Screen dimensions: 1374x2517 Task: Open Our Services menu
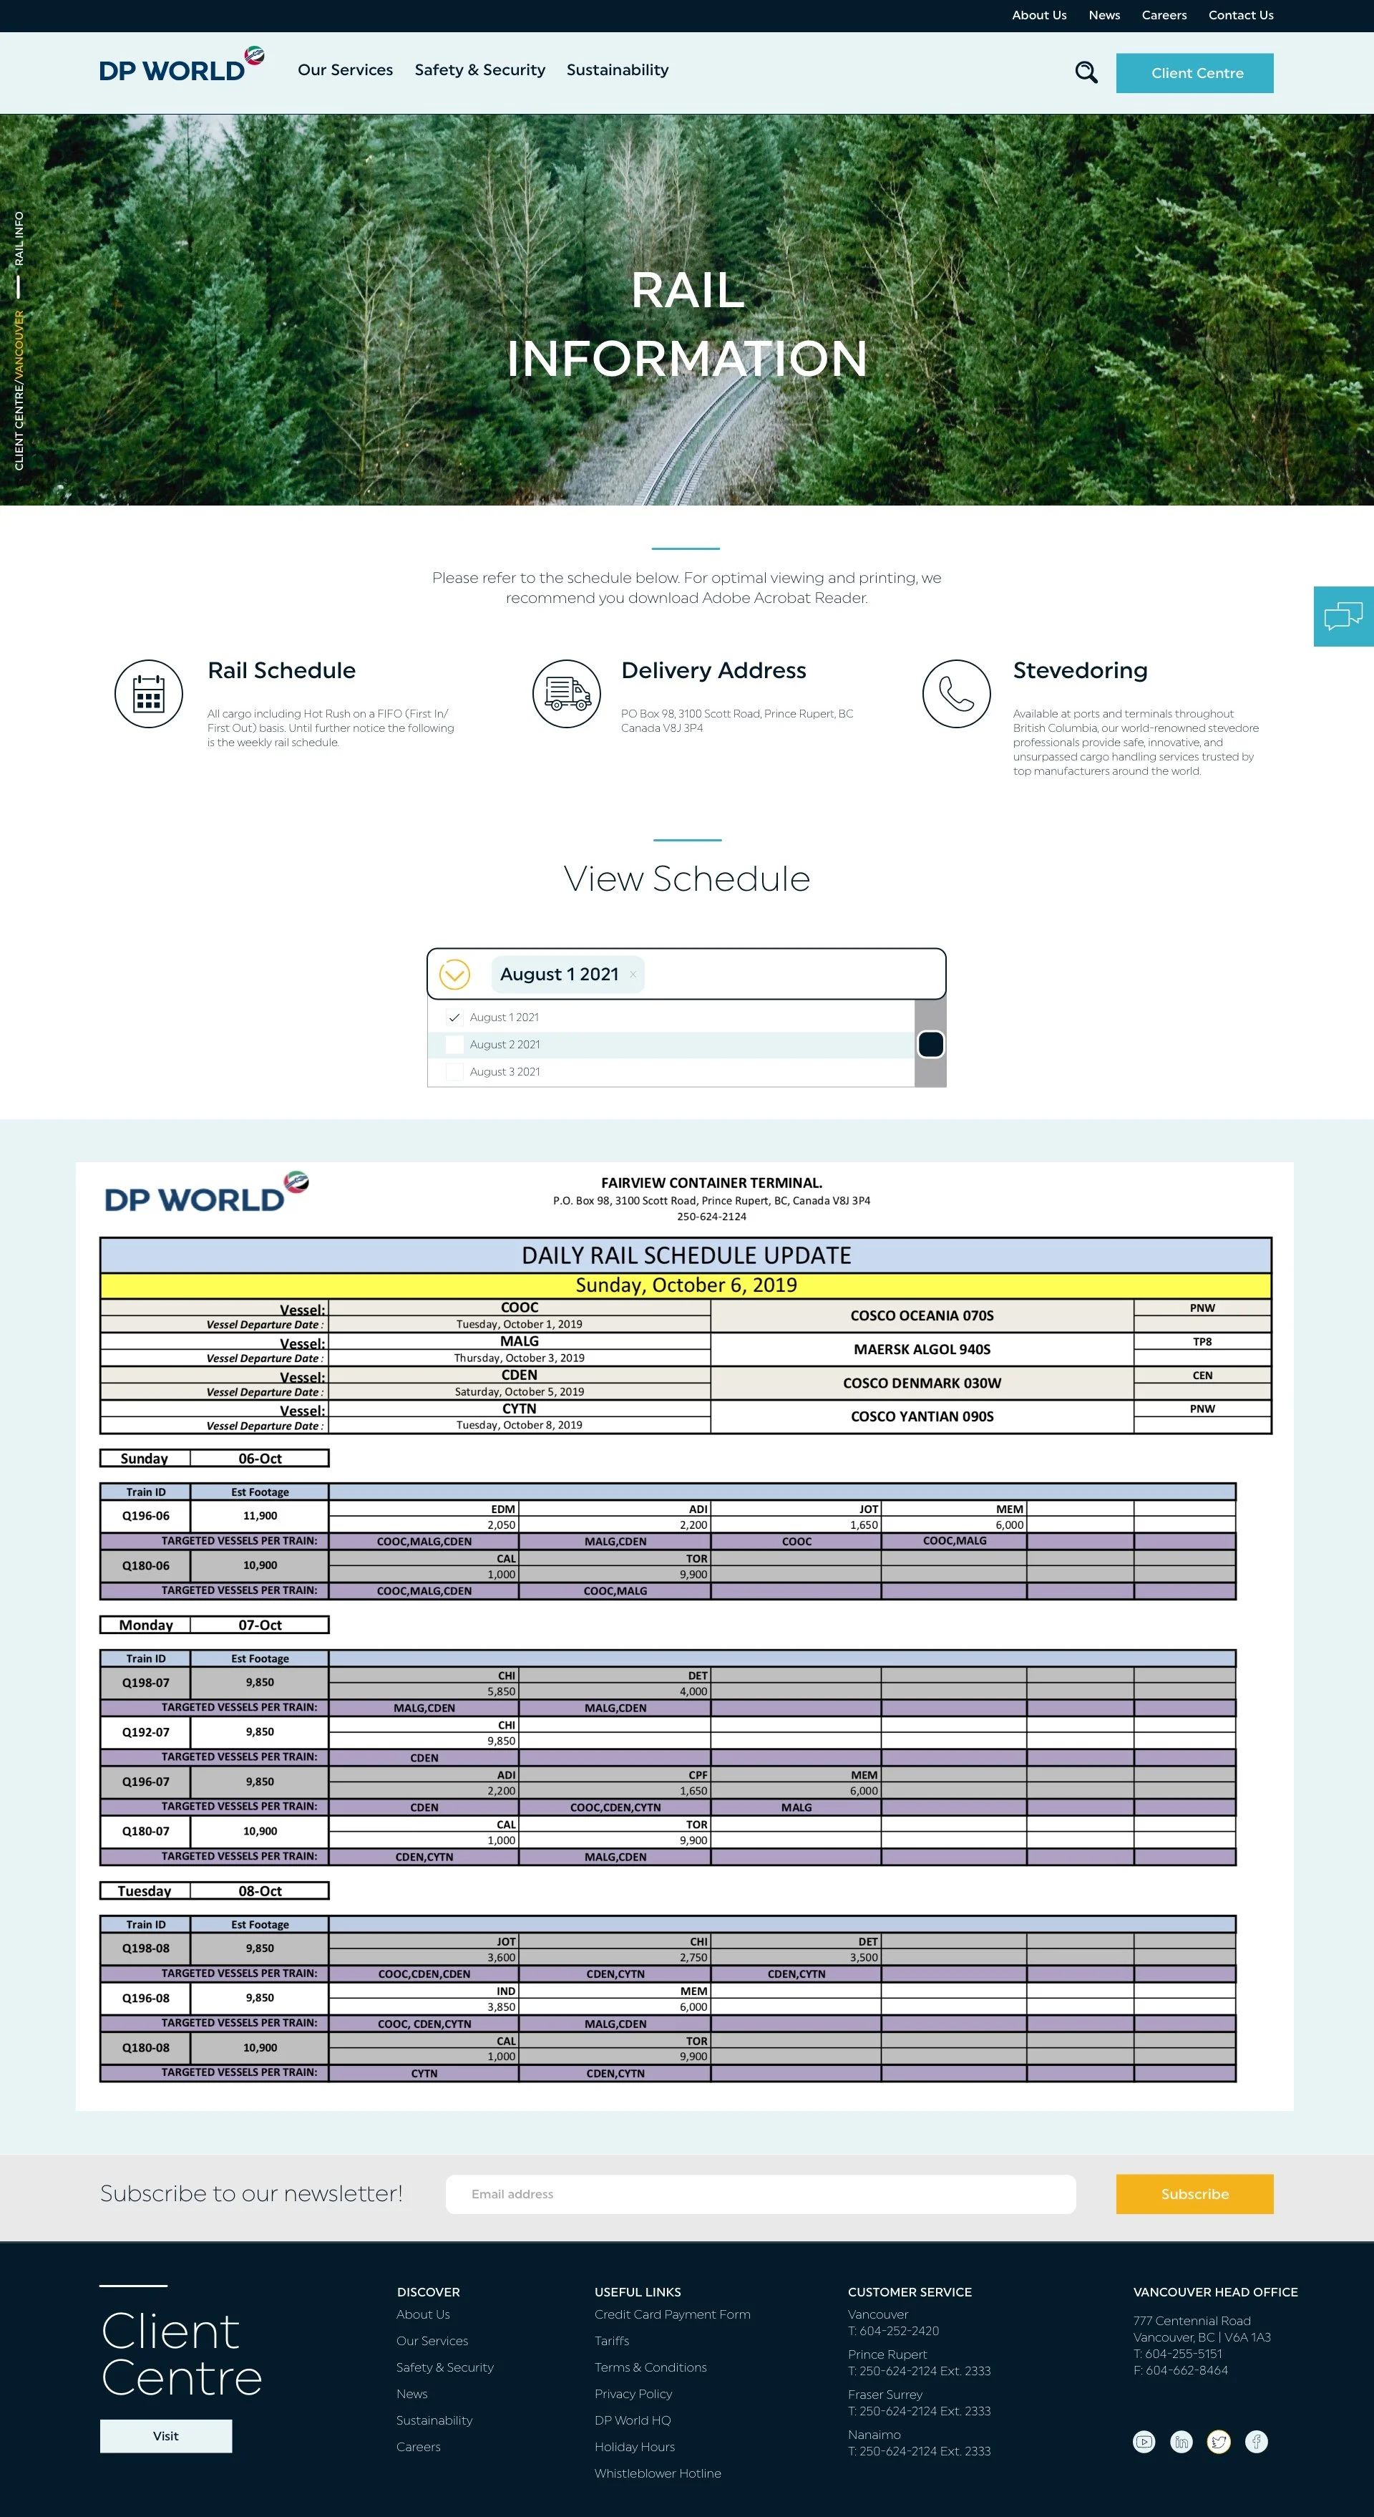click(345, 70)
